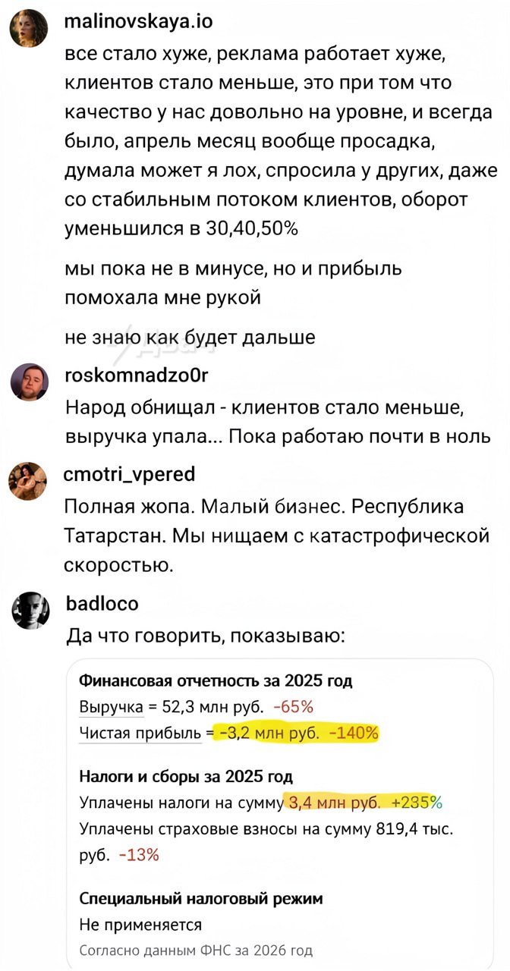Click the underlined "Выручка" term
The image size is (510, 971).
pyautogui.click(x=112, y=707)
